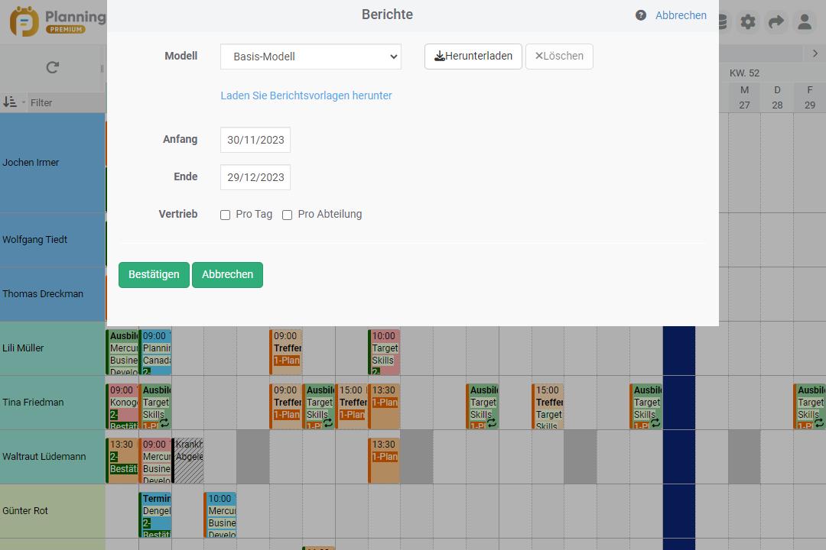
Task: Open the settings gear icon
Action: [748, 22]
